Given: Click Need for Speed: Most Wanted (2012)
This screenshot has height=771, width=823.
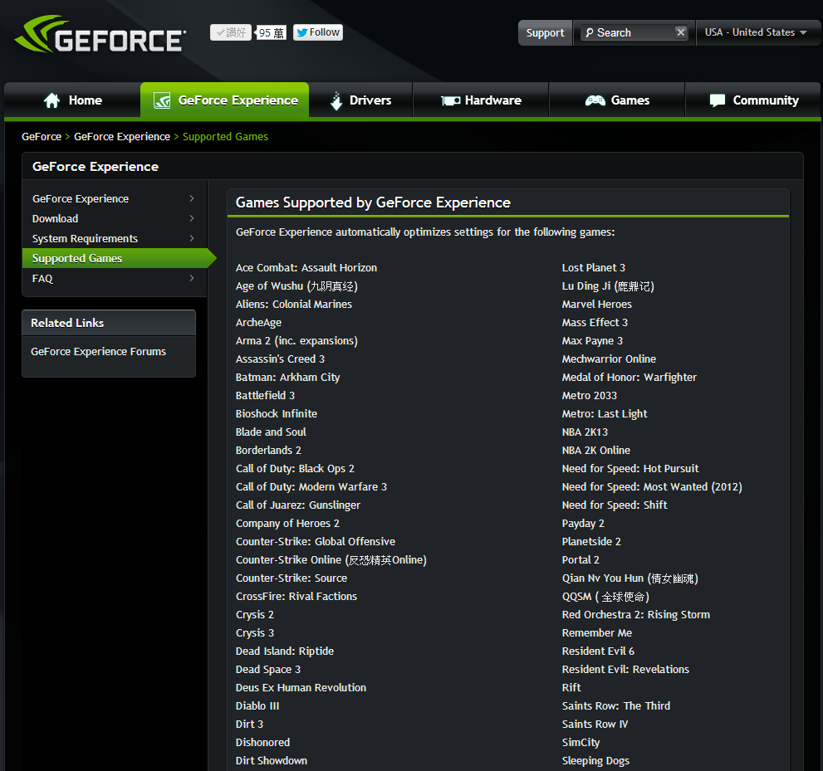Looking at the screenshot, I should [x=651, y=486].
